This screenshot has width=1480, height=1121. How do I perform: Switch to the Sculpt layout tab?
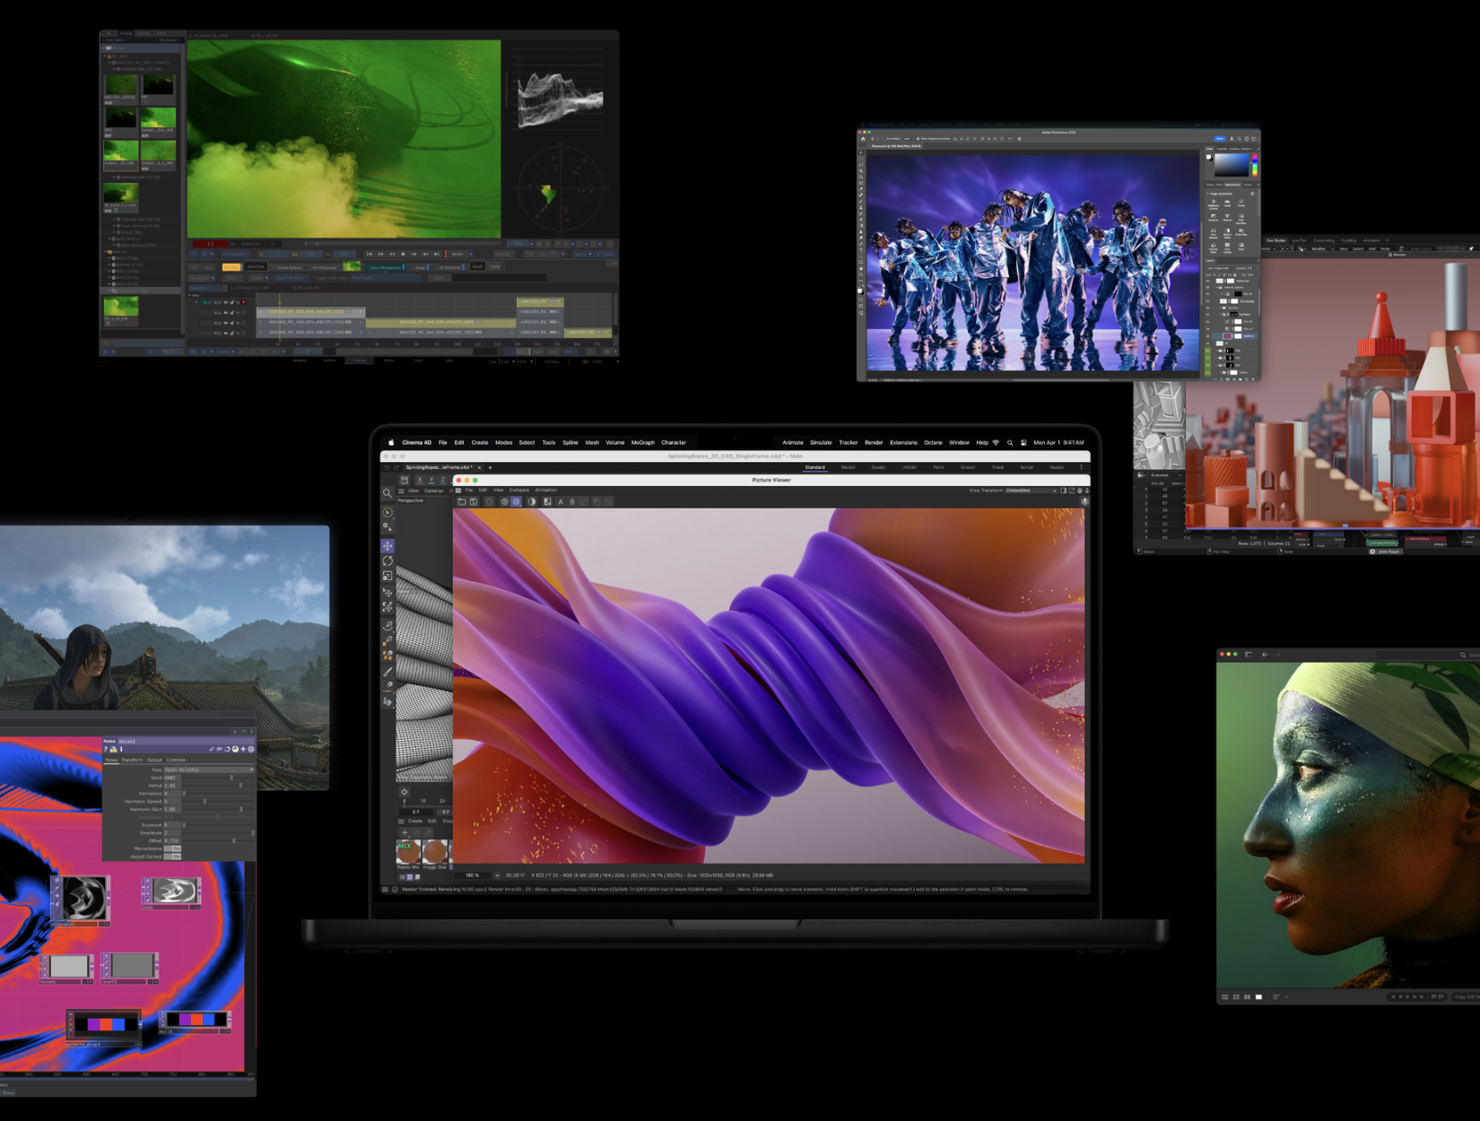coord(878,467)
